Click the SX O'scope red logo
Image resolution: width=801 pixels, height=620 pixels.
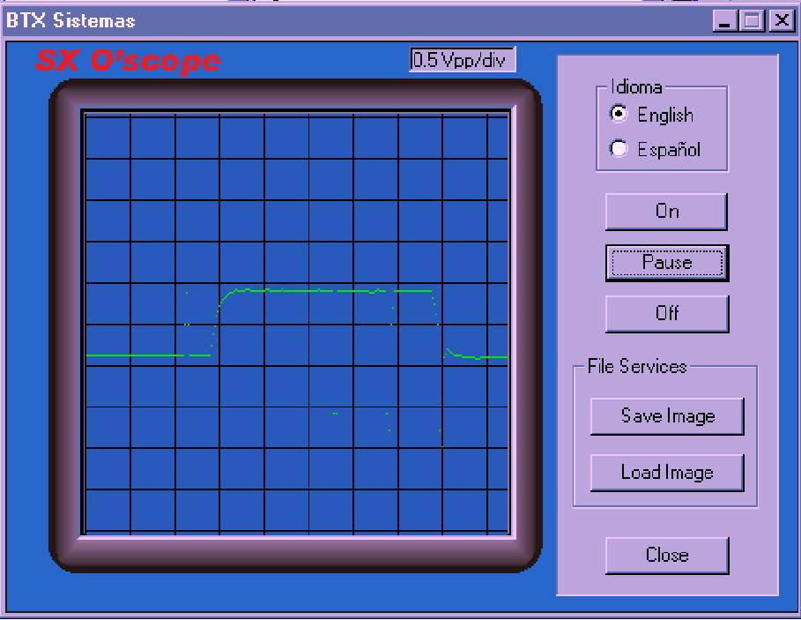[x=129, y=61]
